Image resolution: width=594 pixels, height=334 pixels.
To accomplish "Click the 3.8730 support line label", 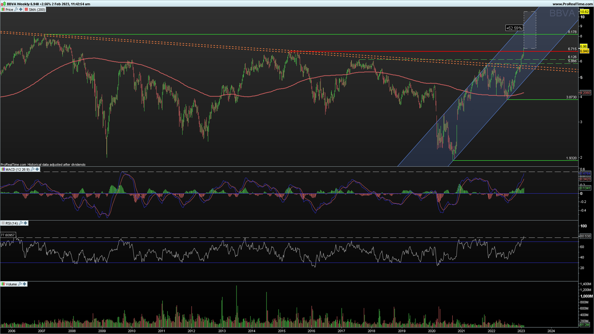I will [571, 97].
